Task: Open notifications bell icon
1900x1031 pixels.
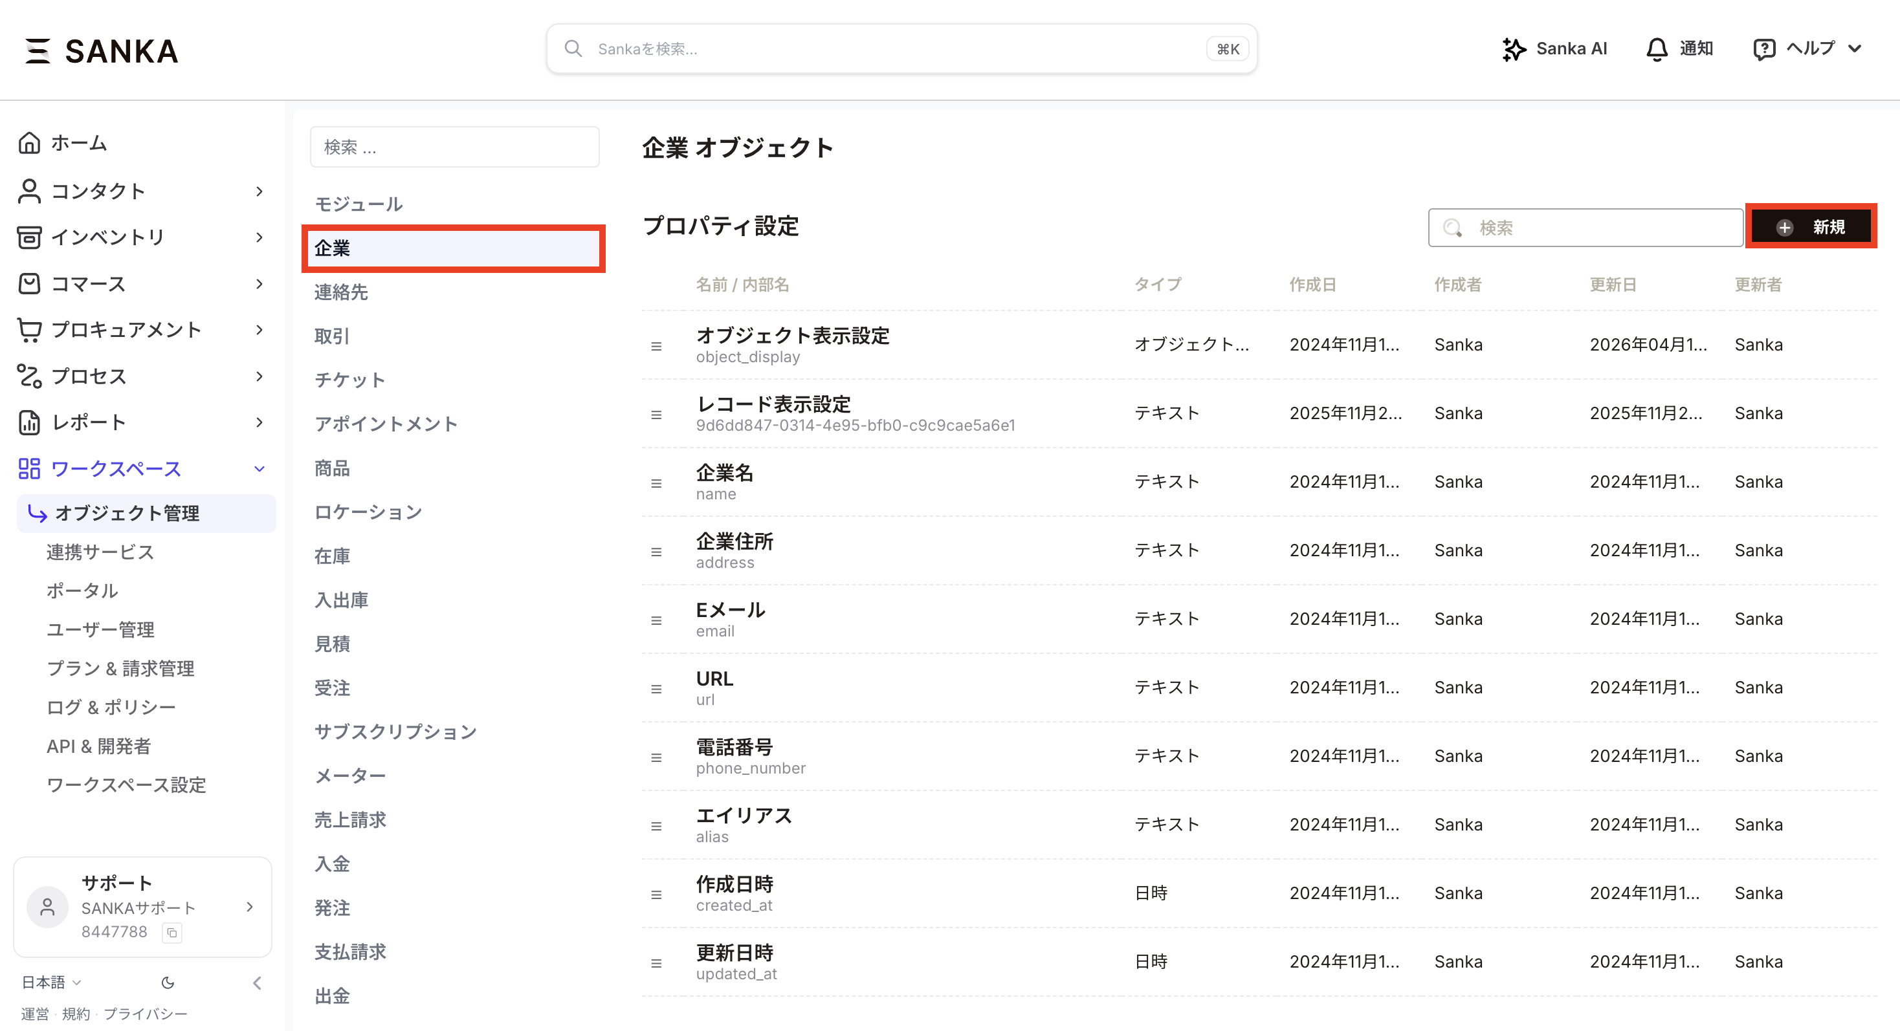Action: click(1657, 49)
